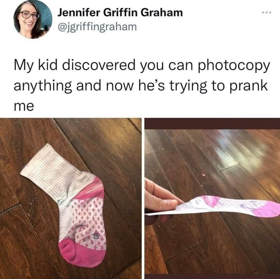Open the three-dot more options menu
Screen dimensions: 280x279
click(267, 13)
